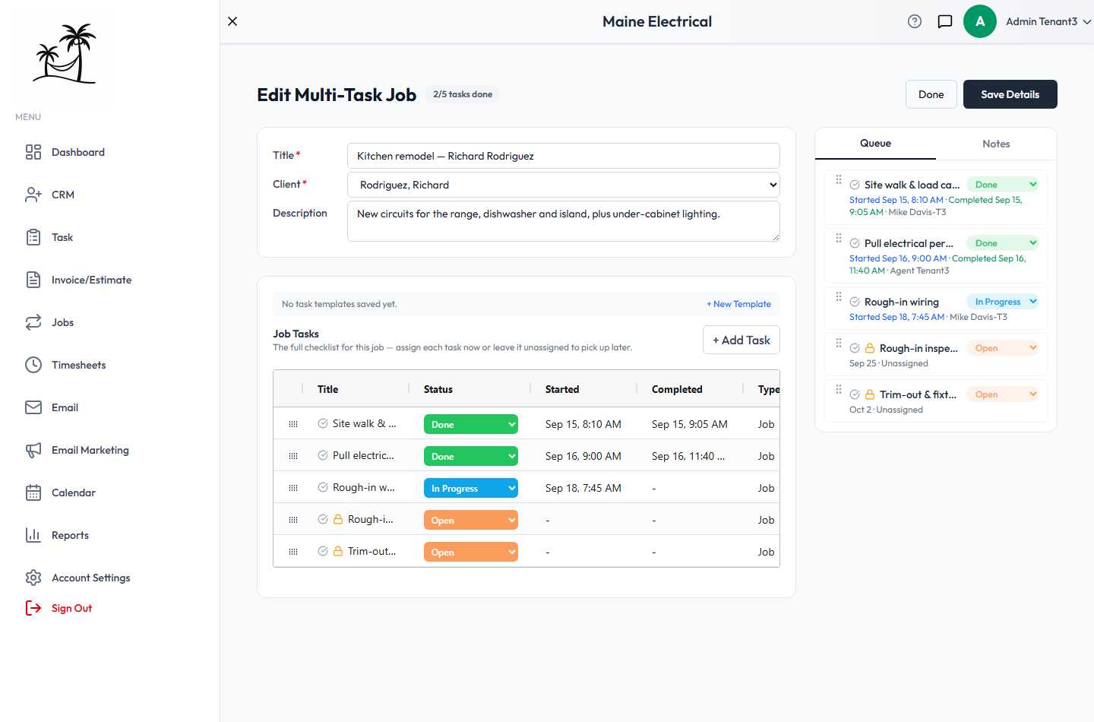Click the Done button beside Save Details
This screenshot has width=1094, height=722.
coord(931,94)
